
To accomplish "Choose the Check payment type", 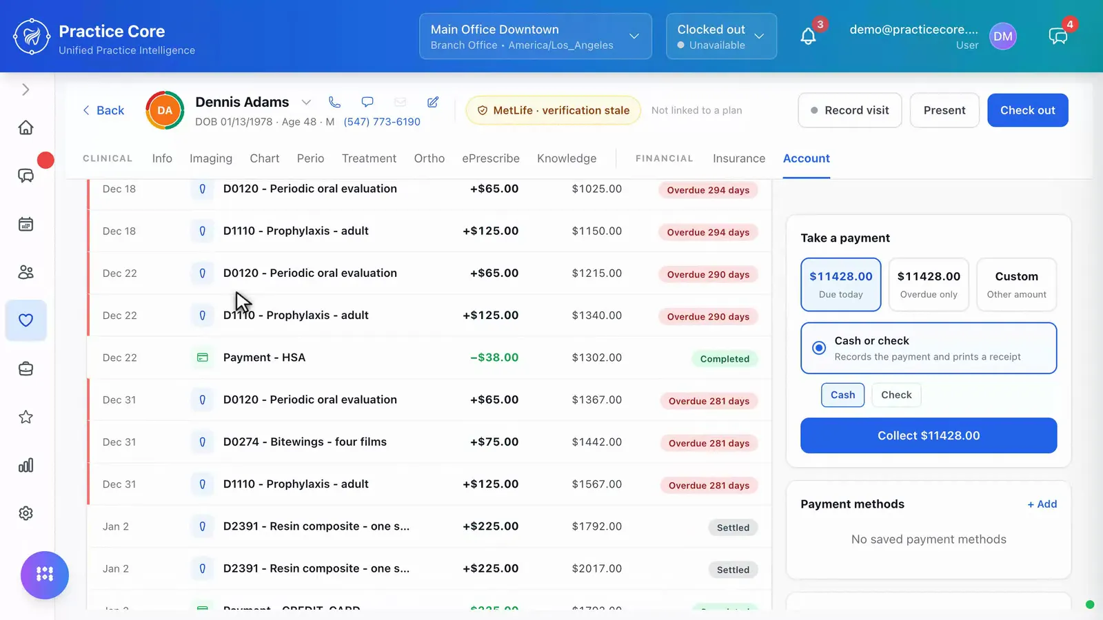I will [896, 395].
